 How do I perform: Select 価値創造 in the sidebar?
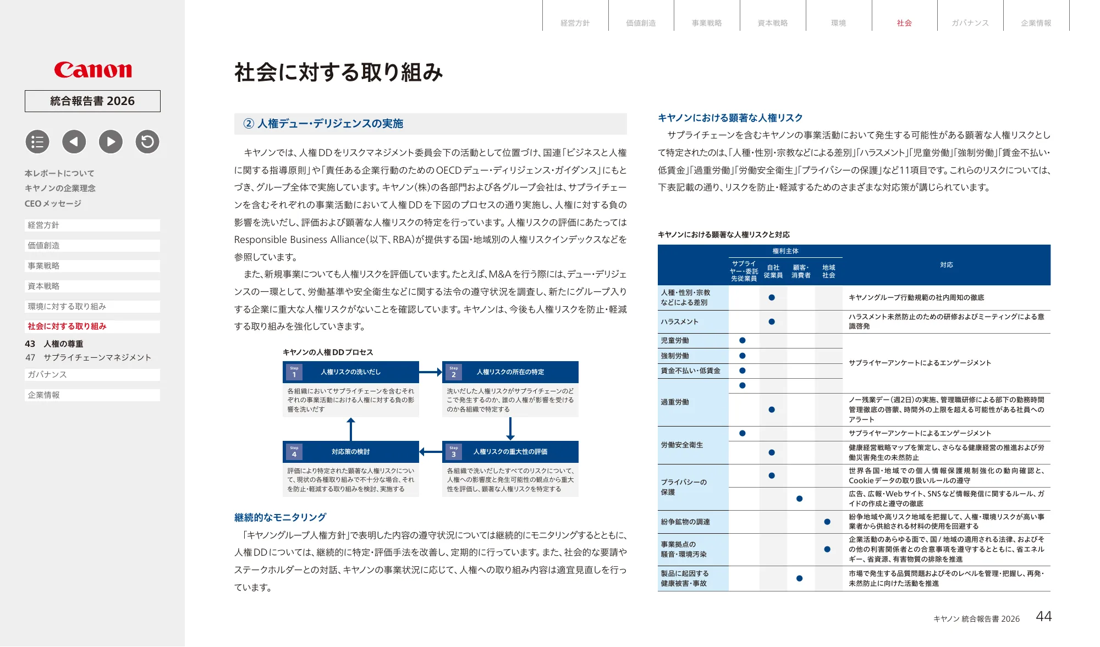[x=92, y=246]
